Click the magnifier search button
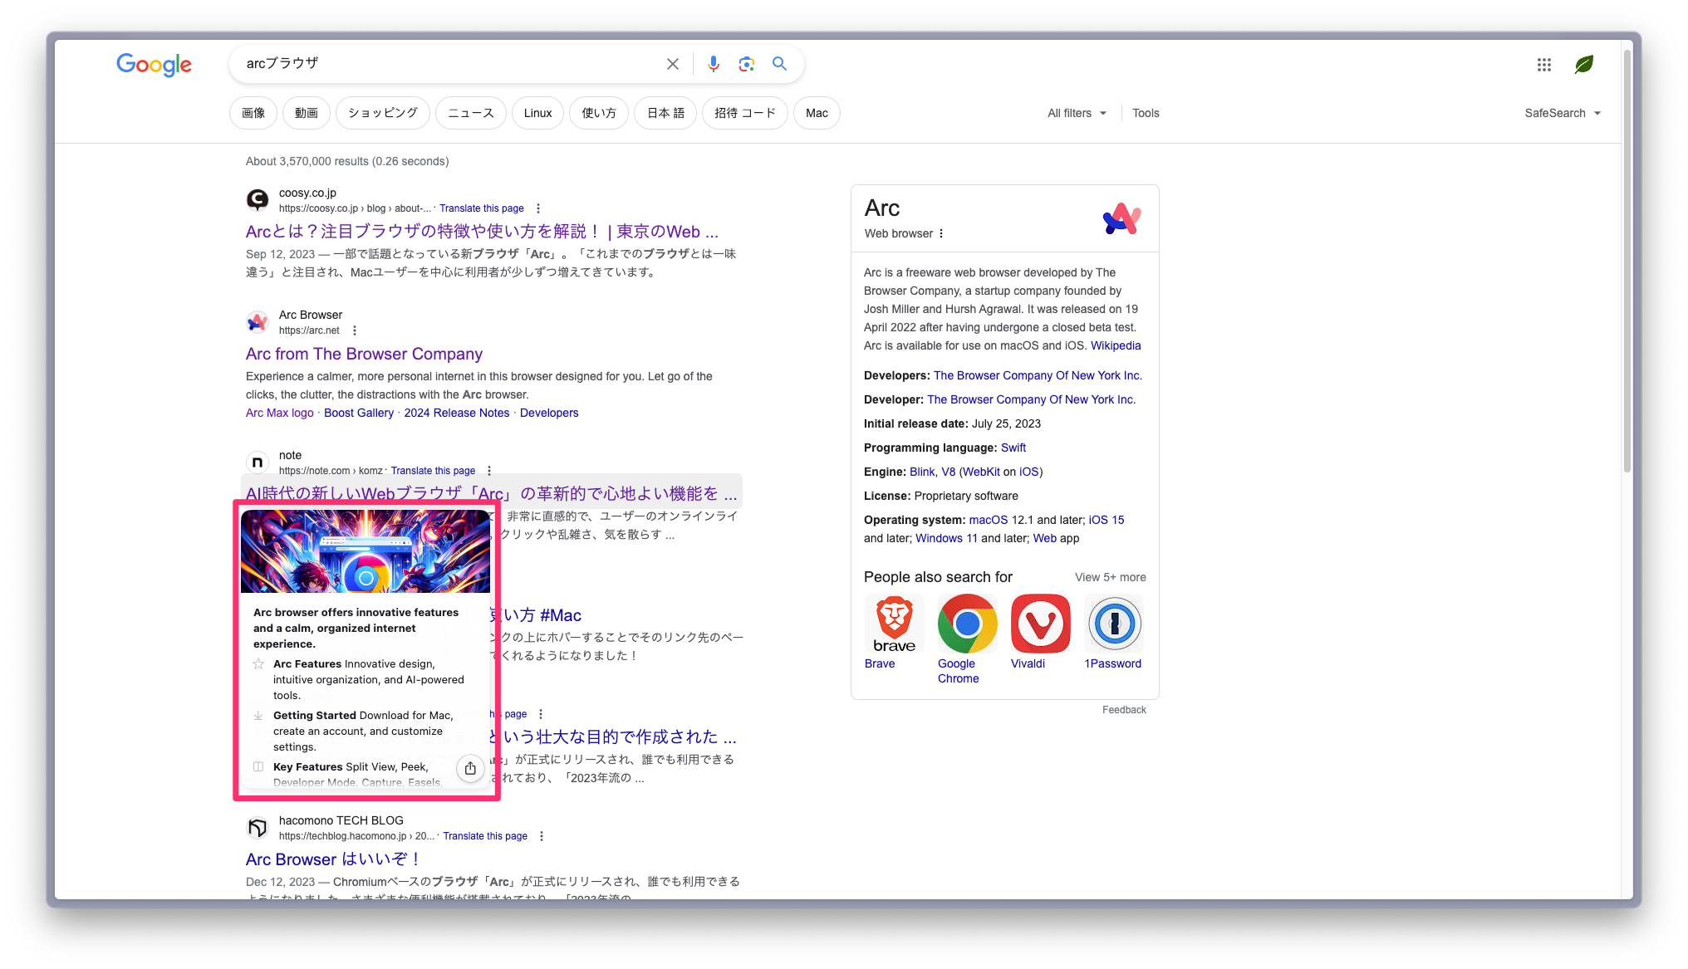 click(x=779, y=63)
